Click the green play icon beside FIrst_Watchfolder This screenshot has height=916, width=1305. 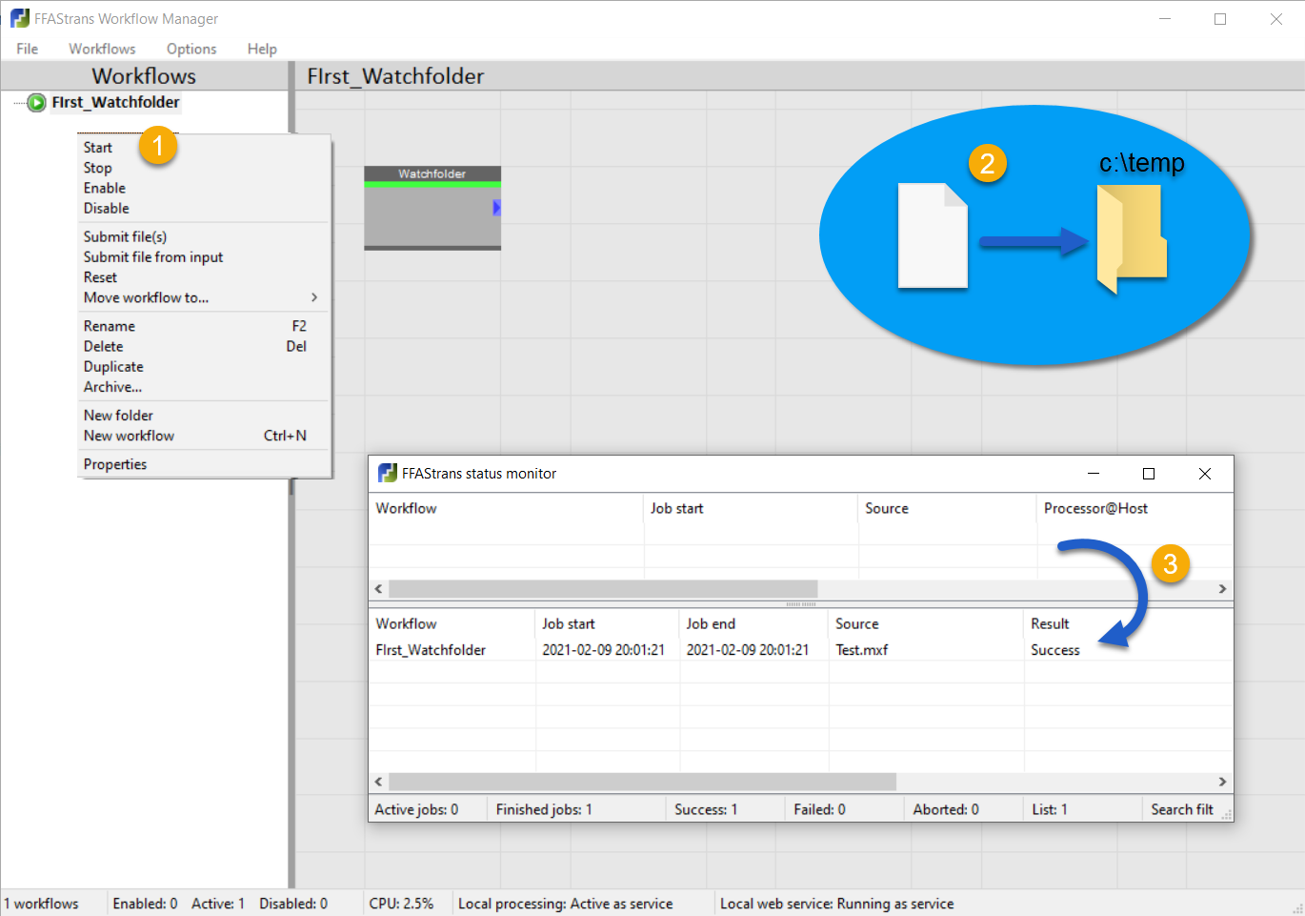[x=36, y=103]
